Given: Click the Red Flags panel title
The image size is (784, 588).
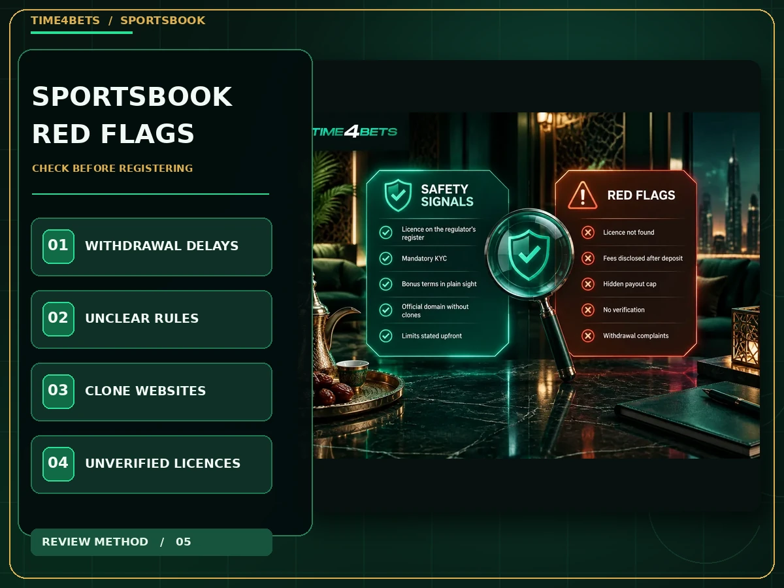Looking at the screenshot, I should 641,195.
